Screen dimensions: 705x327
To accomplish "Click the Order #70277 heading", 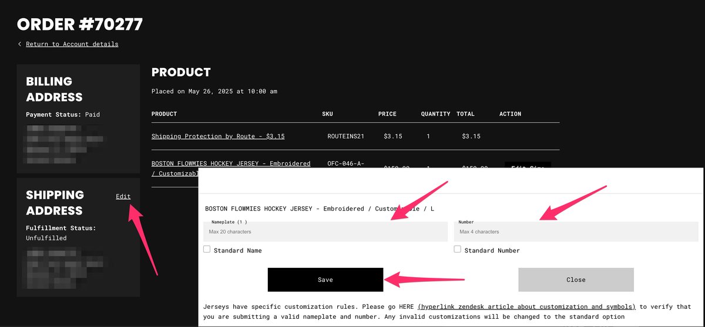I will pyautogui.click(x=80, y=24).
